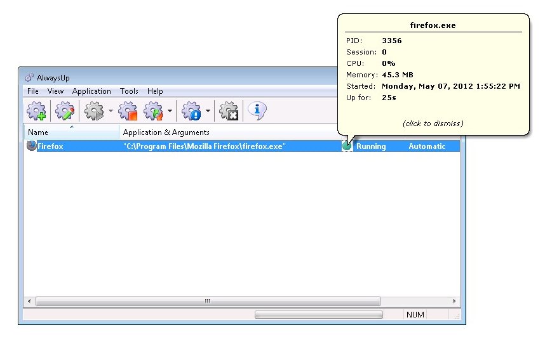The image size is (545, 339).
Task: Click the PID value 3356 in balloon
Action: [x=392, y=41]
